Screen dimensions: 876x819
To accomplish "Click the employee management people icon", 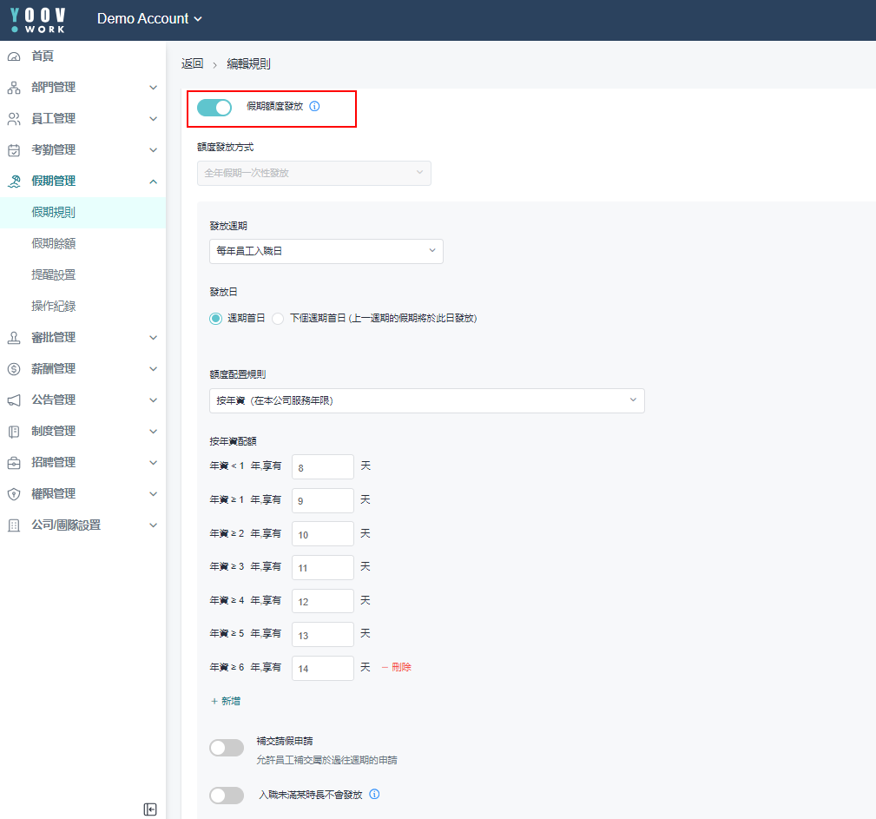I will (14, 119).
